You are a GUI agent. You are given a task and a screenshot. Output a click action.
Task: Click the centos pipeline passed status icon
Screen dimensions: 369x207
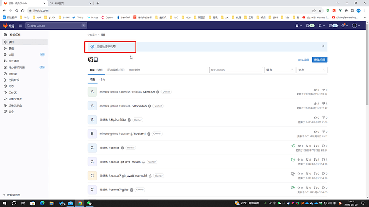pos(293,146)
